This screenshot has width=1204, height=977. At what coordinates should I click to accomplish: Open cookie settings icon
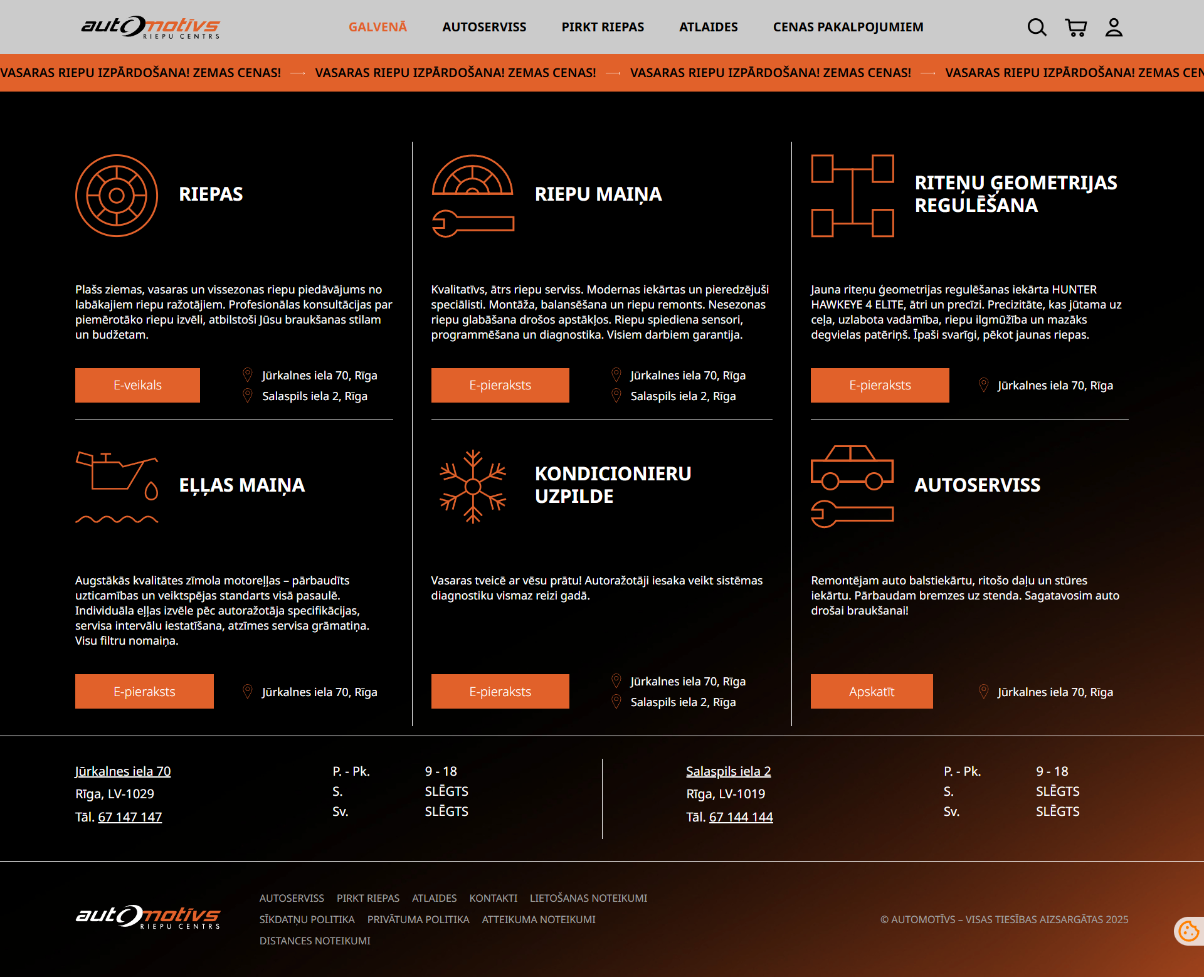[x=1188, y=931]
